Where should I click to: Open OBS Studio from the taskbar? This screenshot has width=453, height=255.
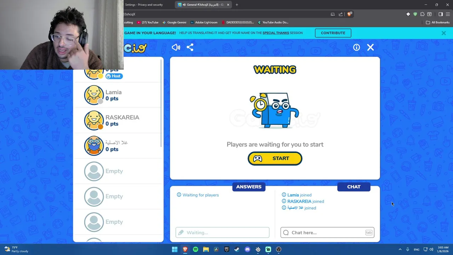[279, 249]
